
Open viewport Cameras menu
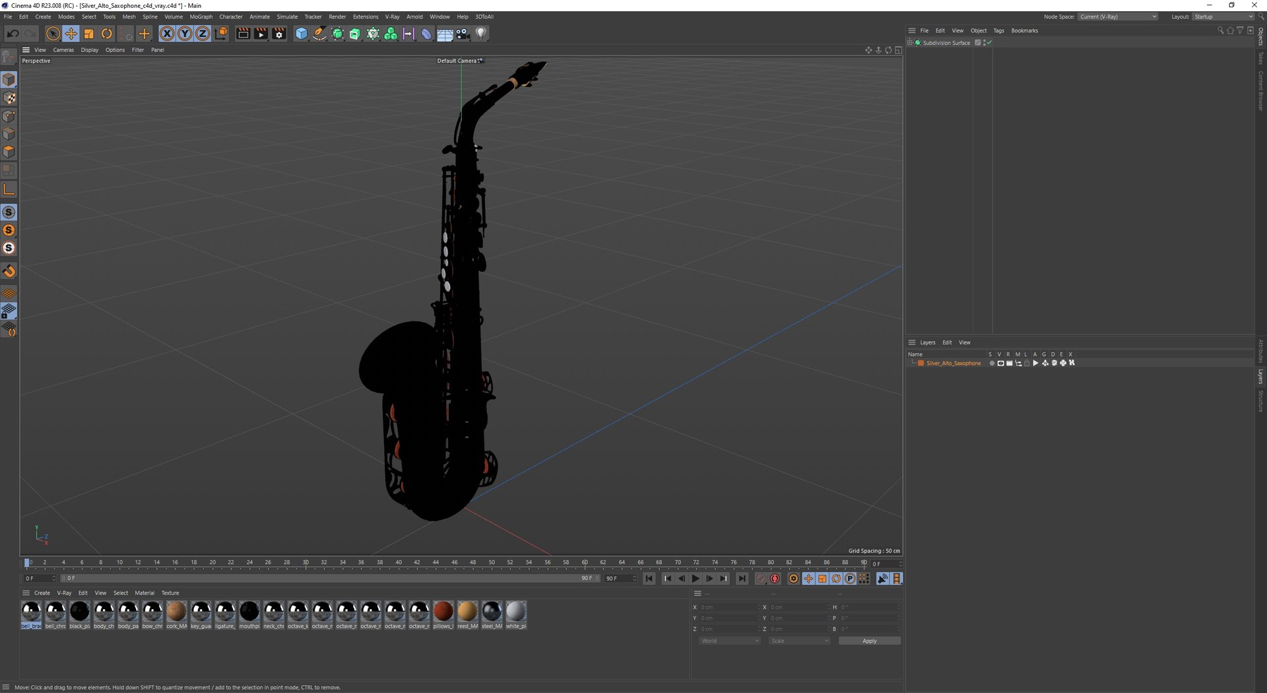[x=63, y=50]
